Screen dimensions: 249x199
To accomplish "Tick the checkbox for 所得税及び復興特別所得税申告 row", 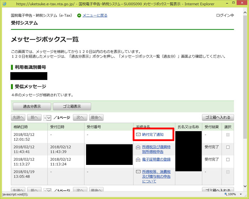I will [x=228, y=147].
